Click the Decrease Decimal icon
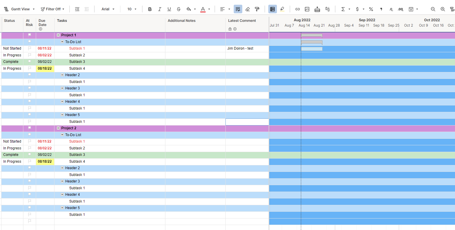Screen dimensions: 455x230 (391, 9)
